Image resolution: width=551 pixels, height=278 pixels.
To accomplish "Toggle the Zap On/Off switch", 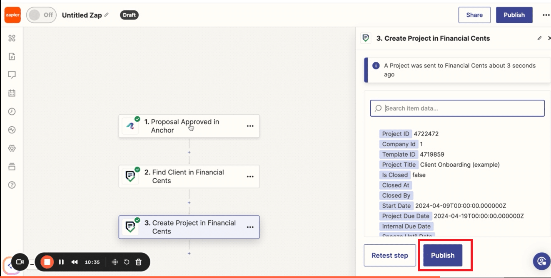I will pyautogui.click(x=41, y=15).
